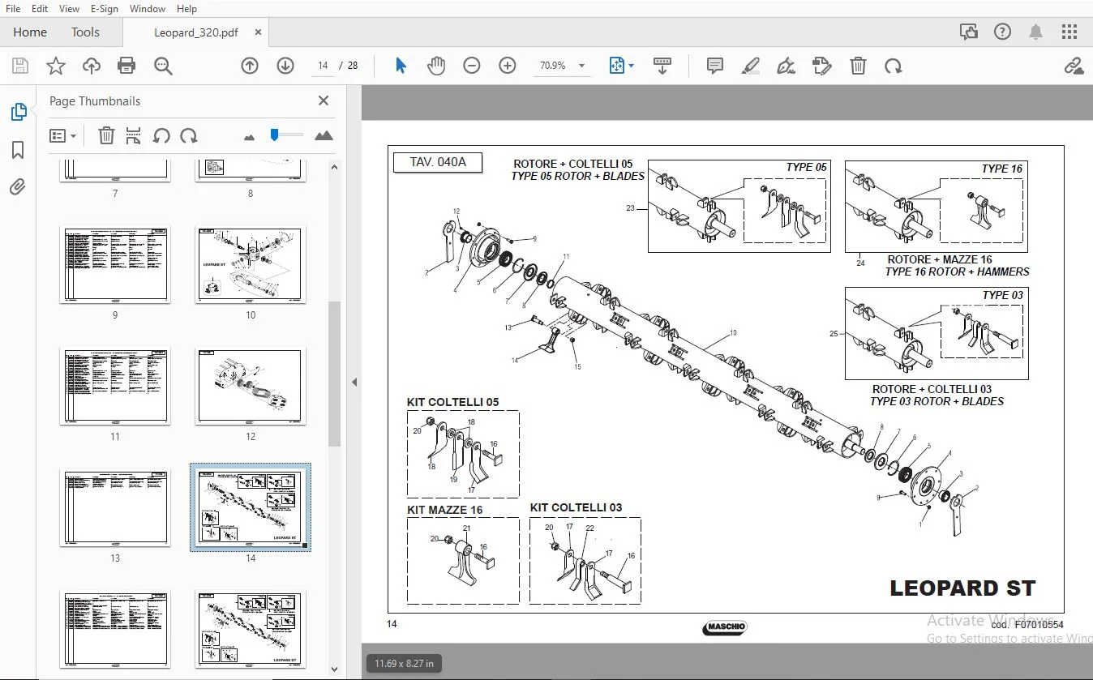Open the sign document pen tool

click(x=786, y=66)
